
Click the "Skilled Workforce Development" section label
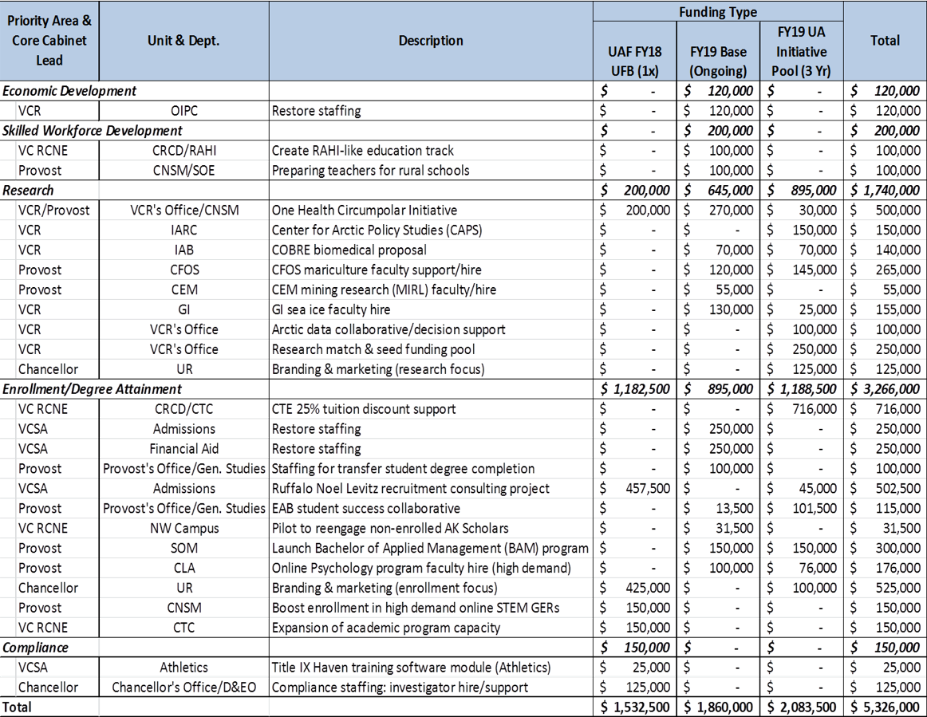[x=92, y=130]
